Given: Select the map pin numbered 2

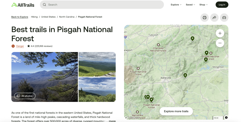Looking at the screenshot, I should tap(185, 76).
